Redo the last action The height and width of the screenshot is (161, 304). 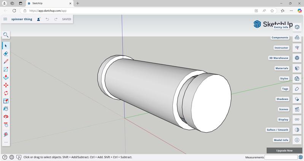coord(56,19)
